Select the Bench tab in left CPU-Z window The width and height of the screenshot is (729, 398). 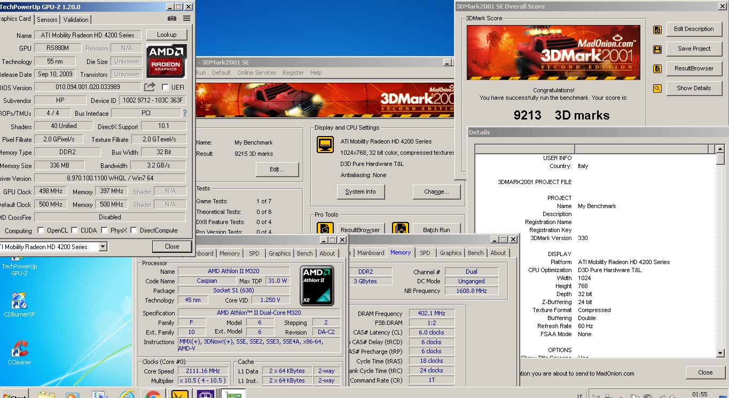305,253
